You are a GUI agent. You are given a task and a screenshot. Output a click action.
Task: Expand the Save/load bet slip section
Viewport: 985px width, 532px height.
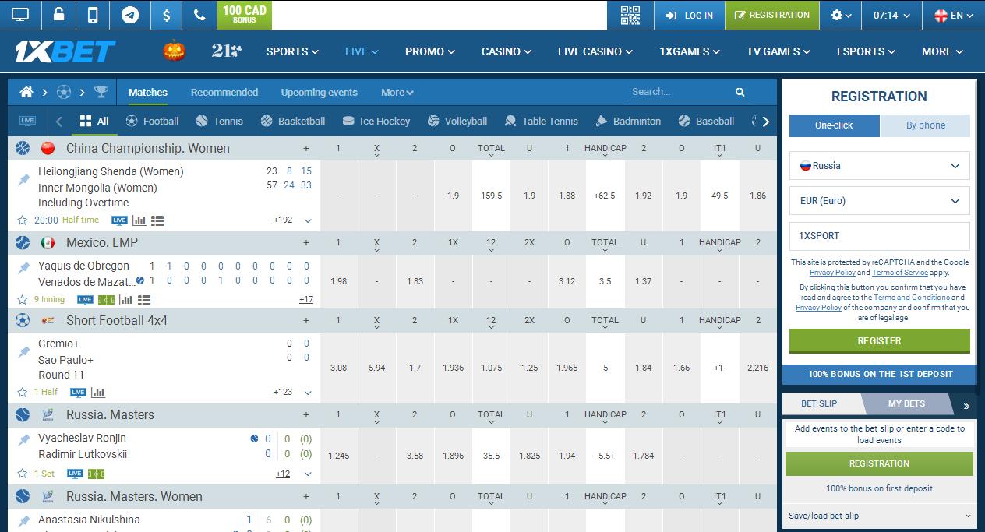point(879,516)
